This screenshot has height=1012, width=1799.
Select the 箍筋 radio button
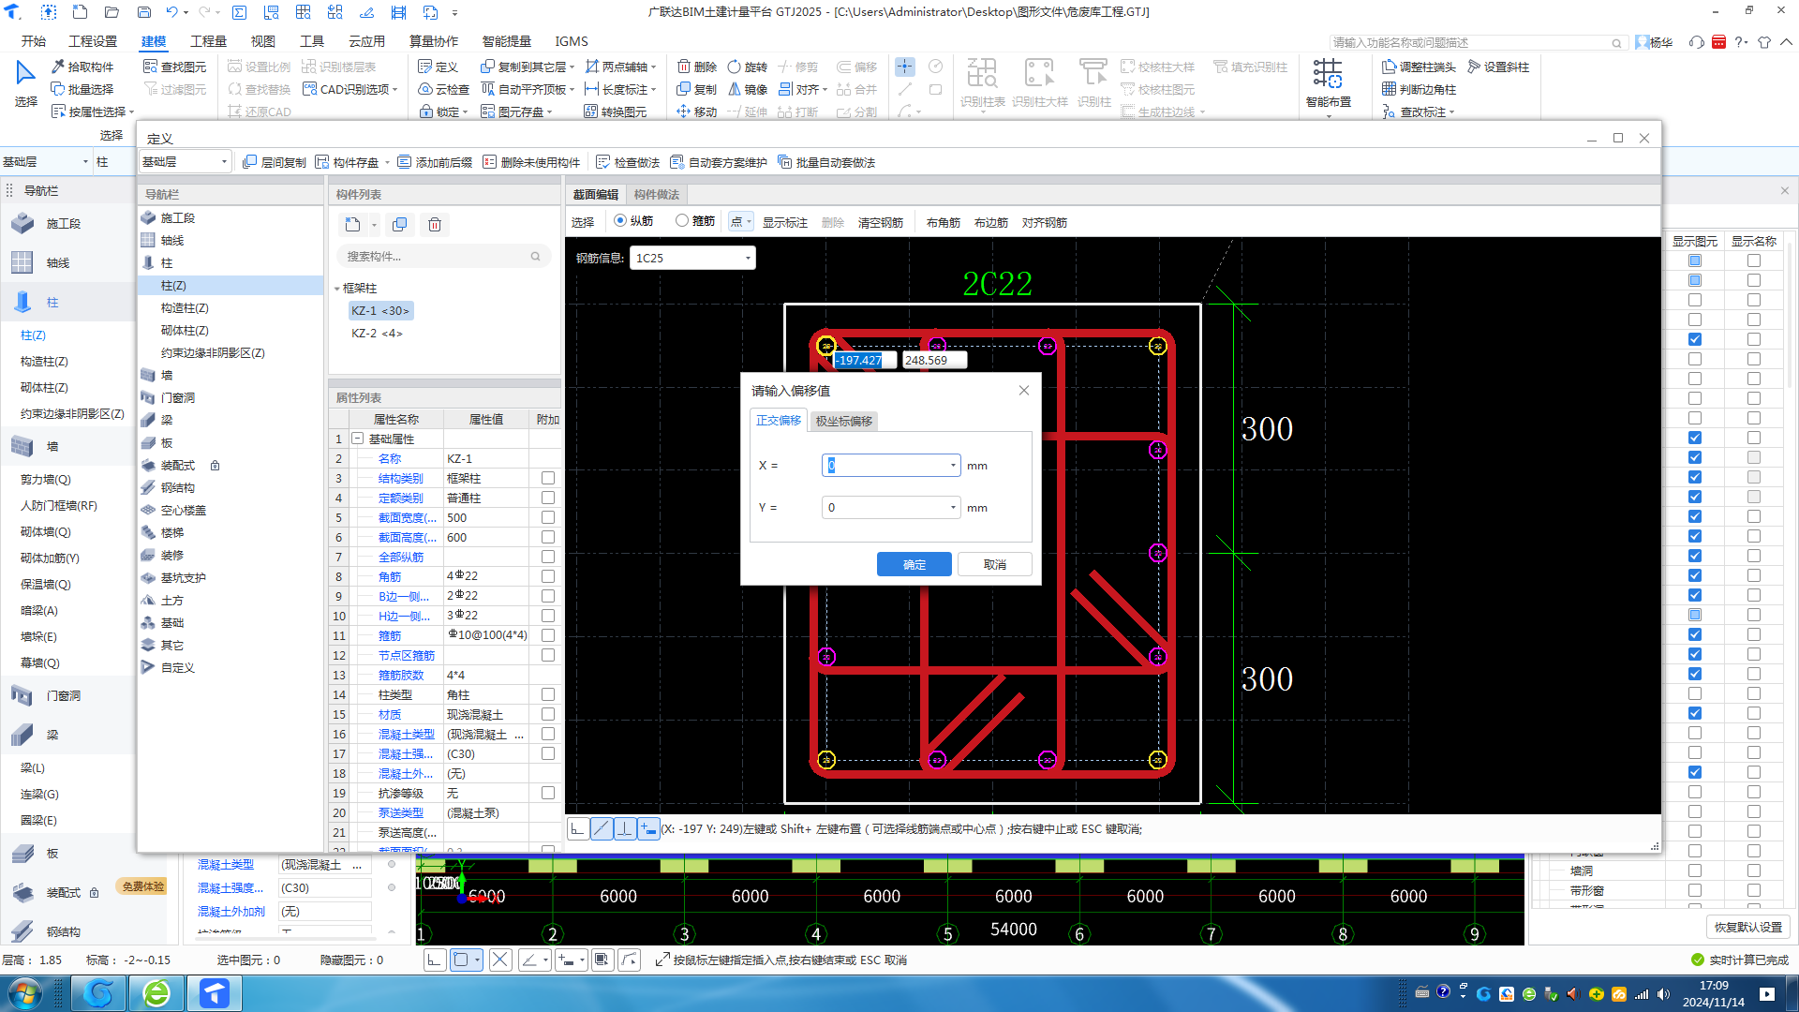(682, 221)
